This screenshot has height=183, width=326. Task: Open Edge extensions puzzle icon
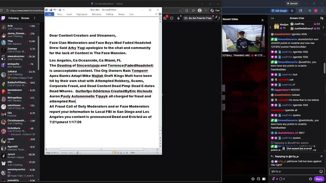click(187, 10)
